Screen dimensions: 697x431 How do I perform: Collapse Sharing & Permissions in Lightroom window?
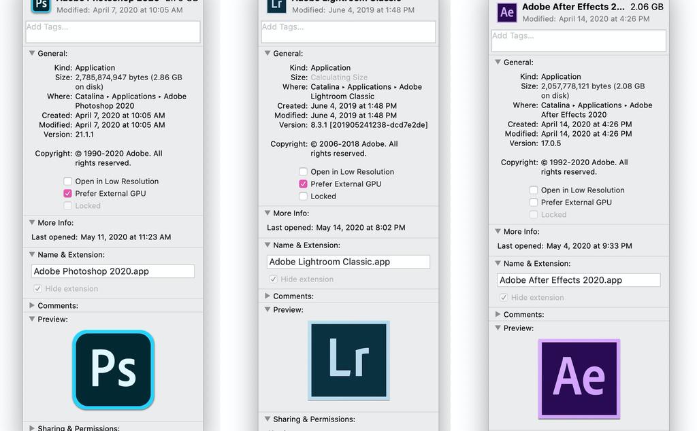coord(268,419)
